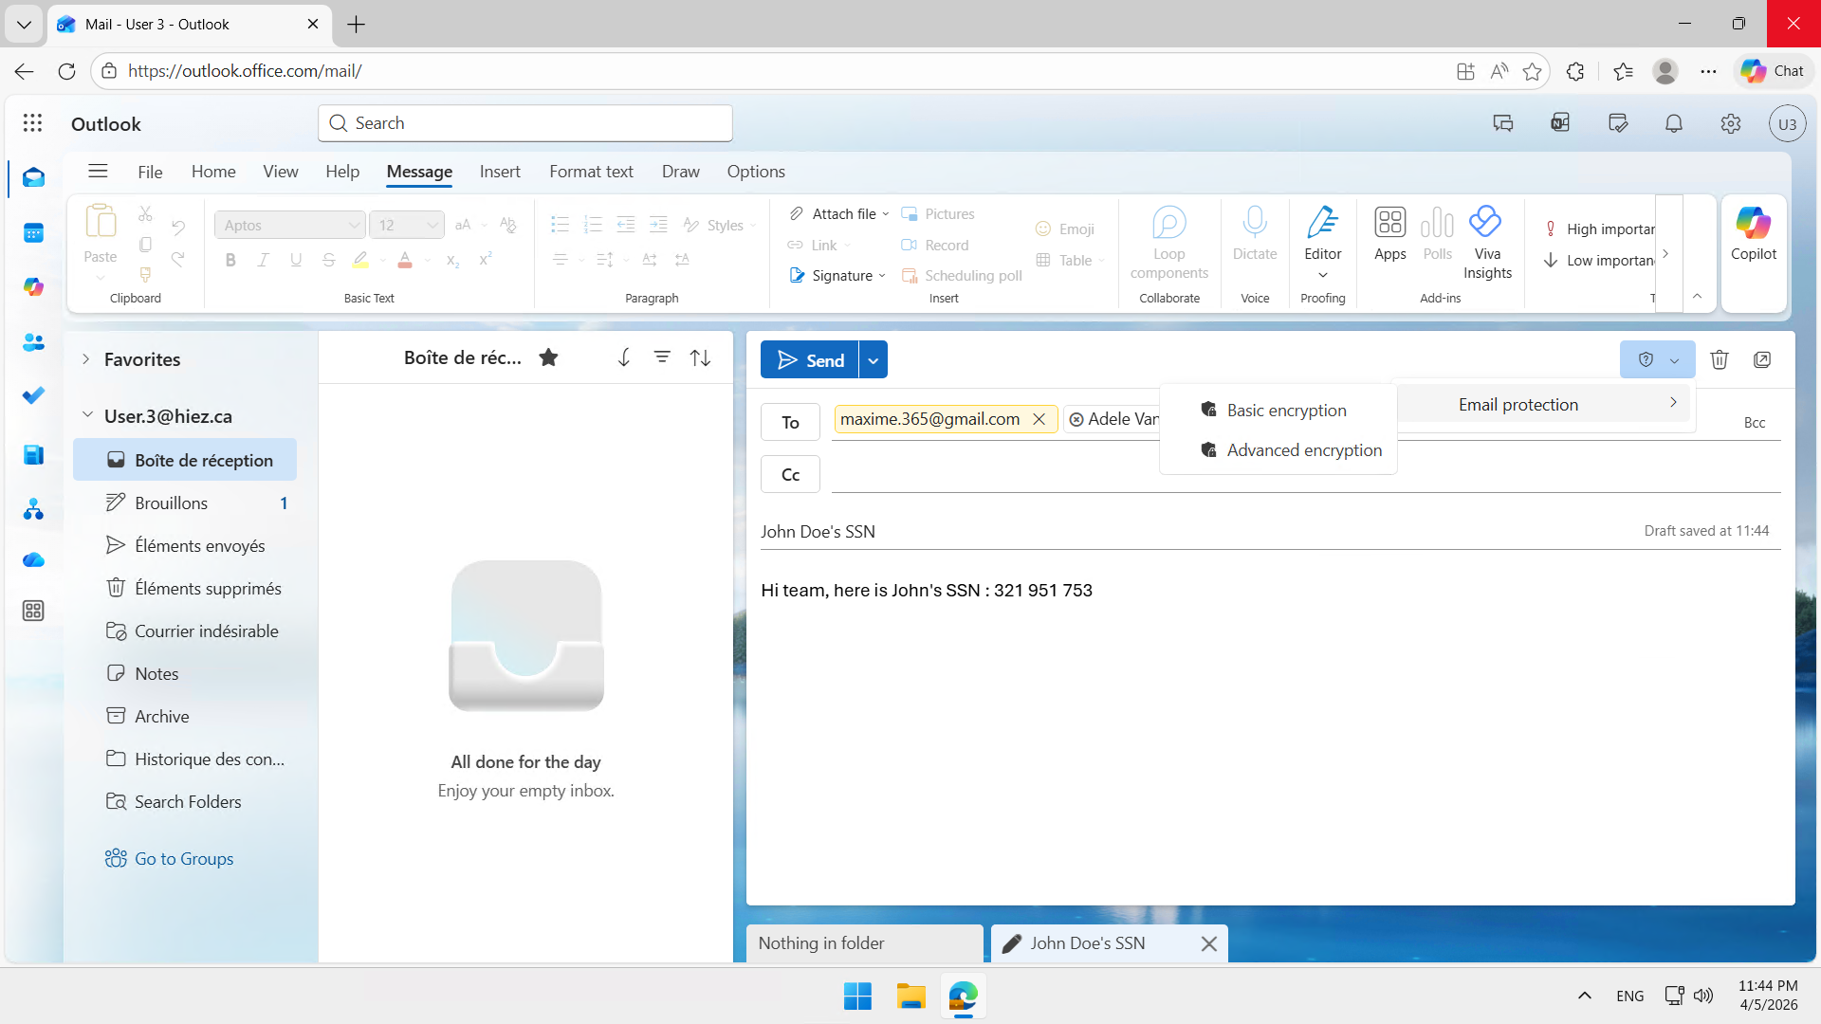Select Advanced encryption menu entry

(x=1303, y=450)
